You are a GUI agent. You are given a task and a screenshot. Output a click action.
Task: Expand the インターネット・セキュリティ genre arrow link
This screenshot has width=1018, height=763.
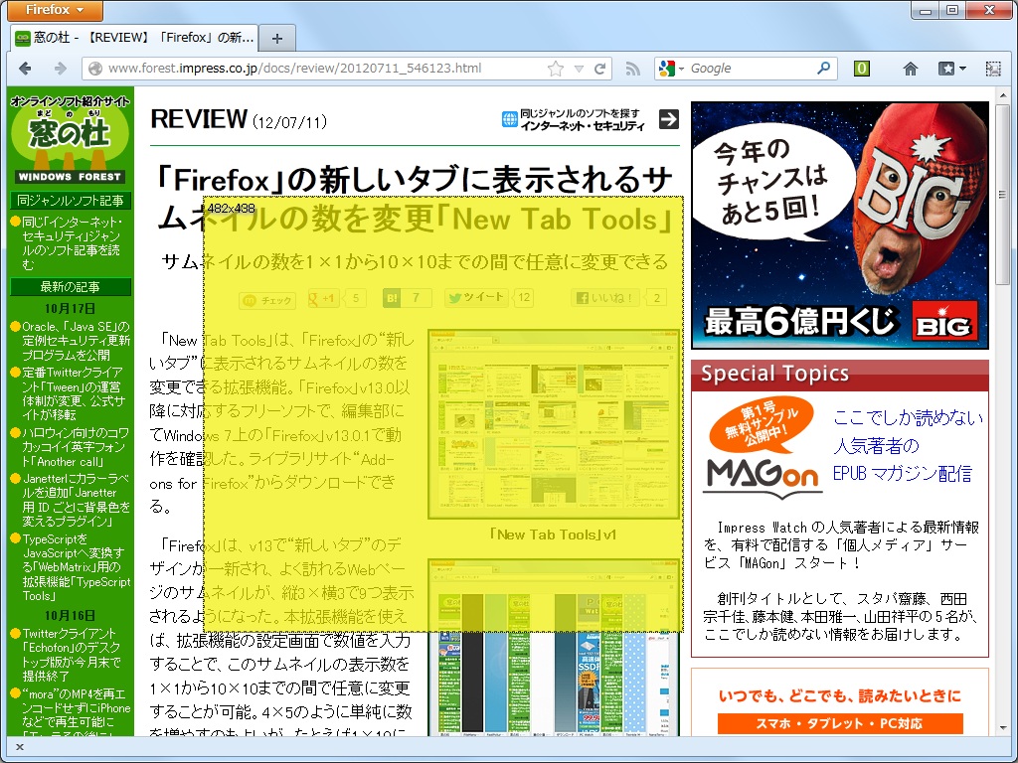click(671, 118)
